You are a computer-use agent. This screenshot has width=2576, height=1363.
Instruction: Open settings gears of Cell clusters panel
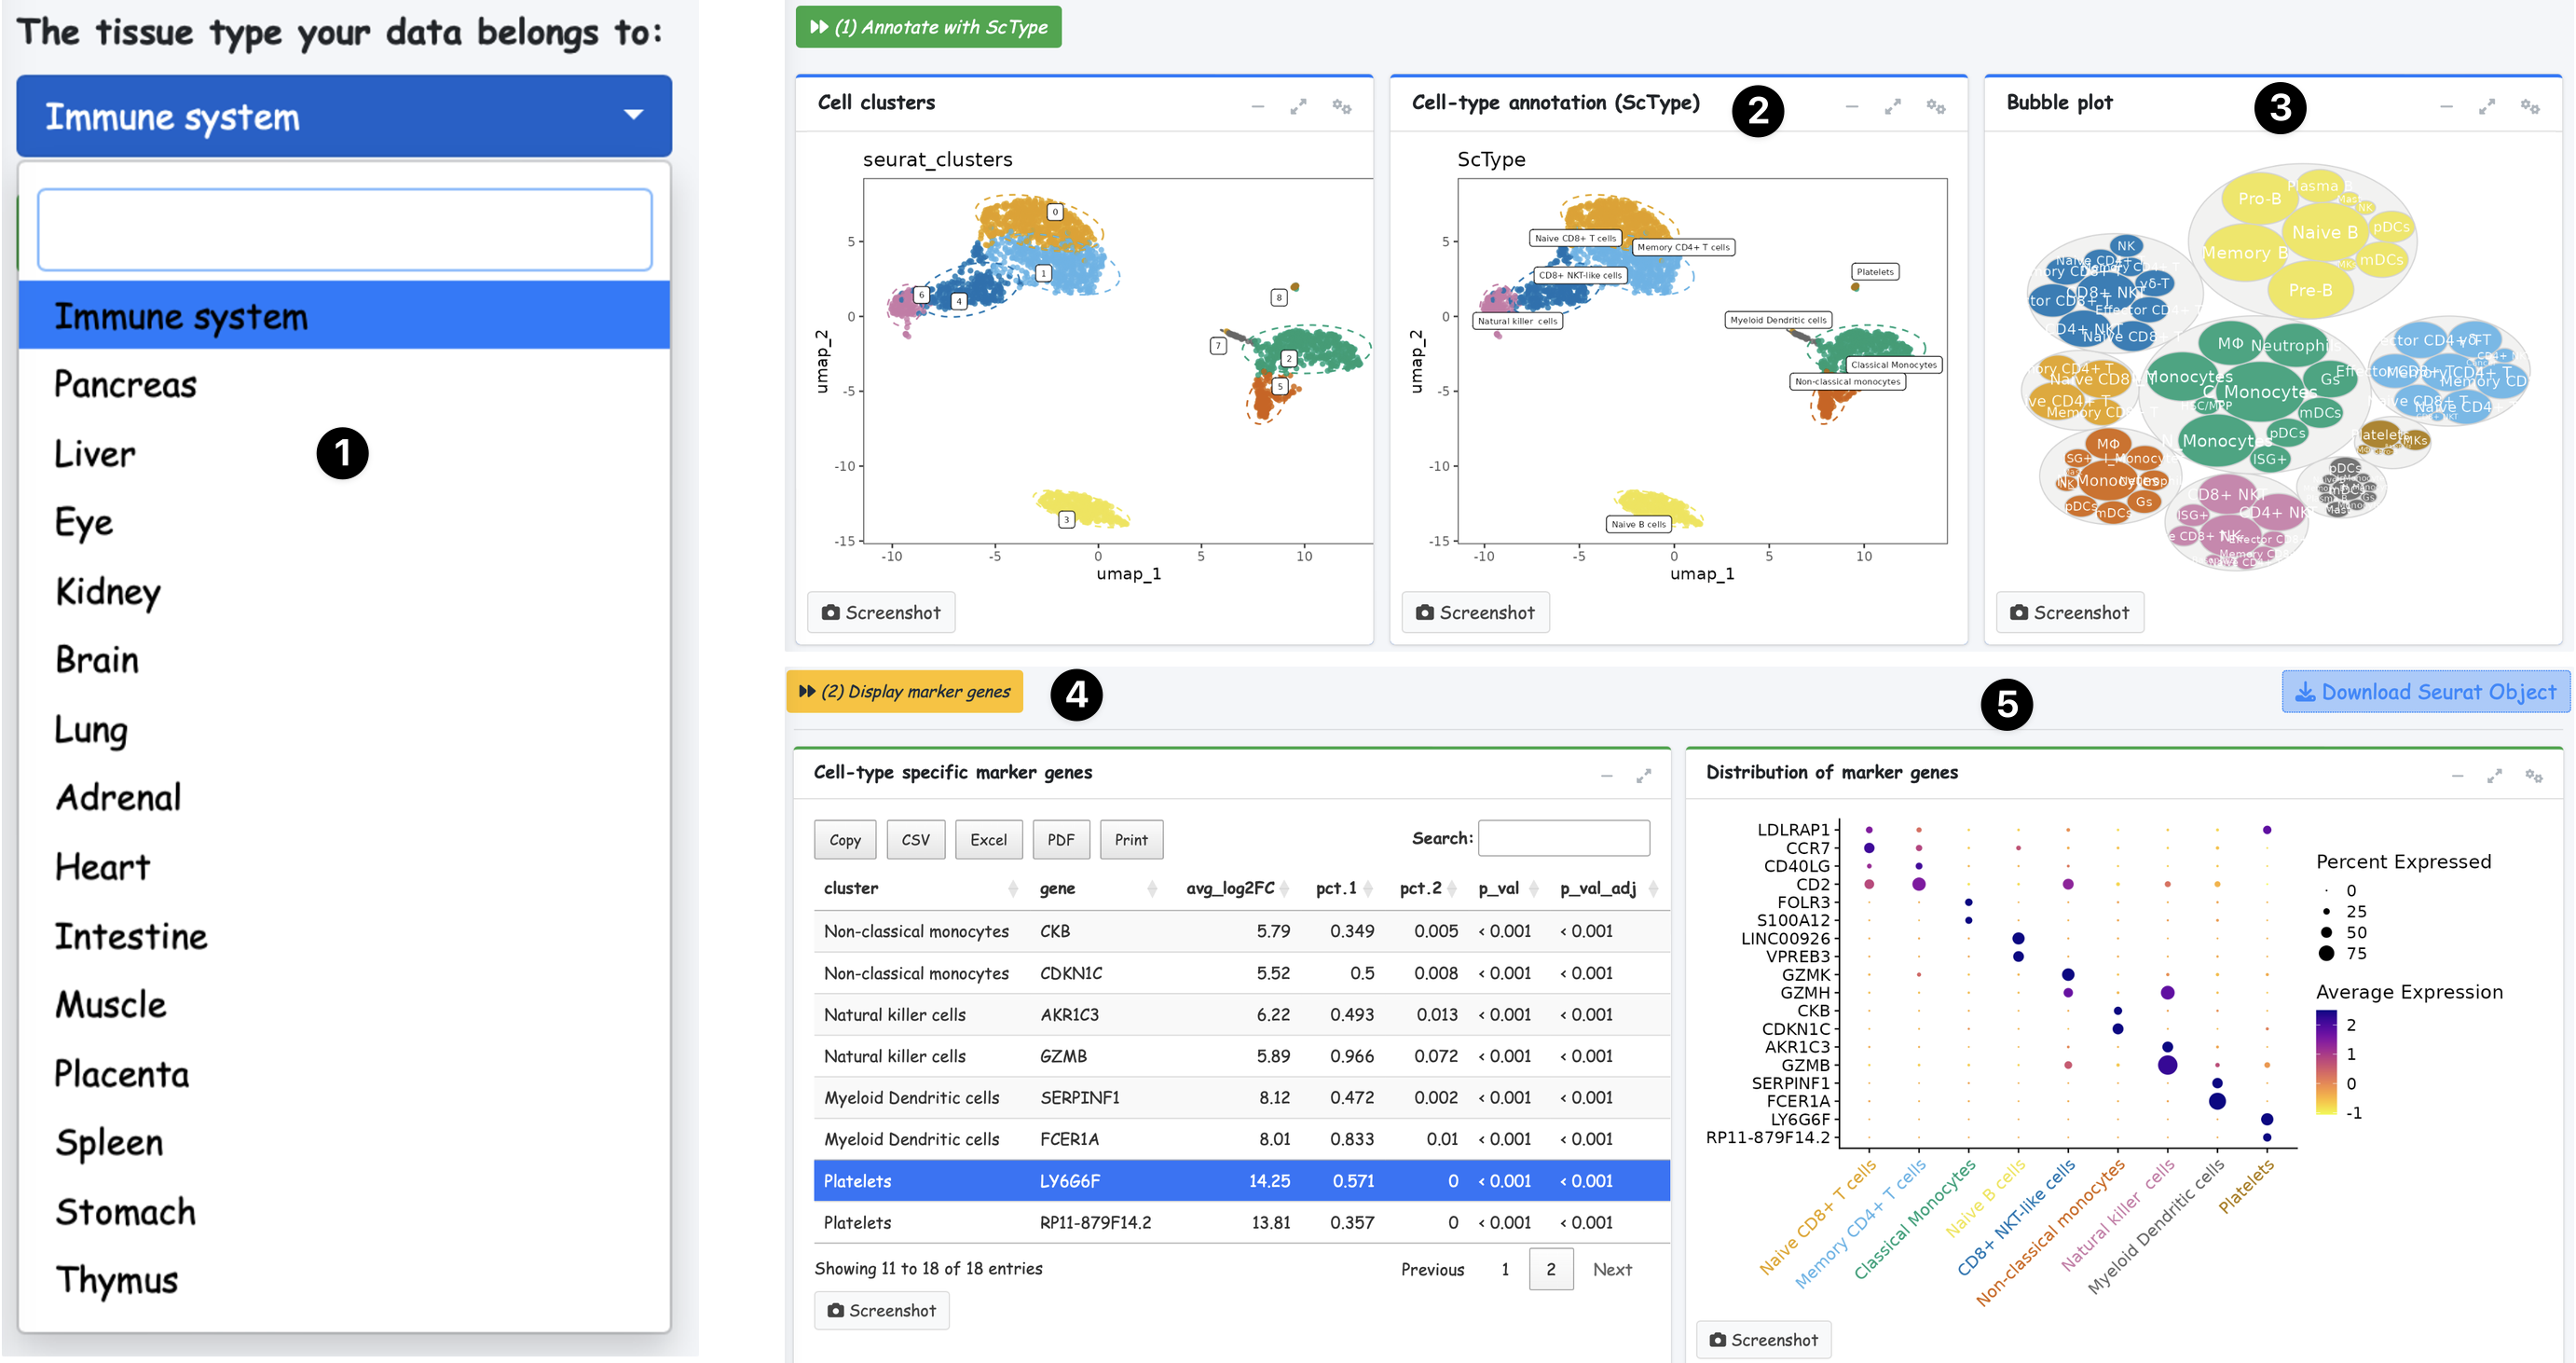(1341, 107)
